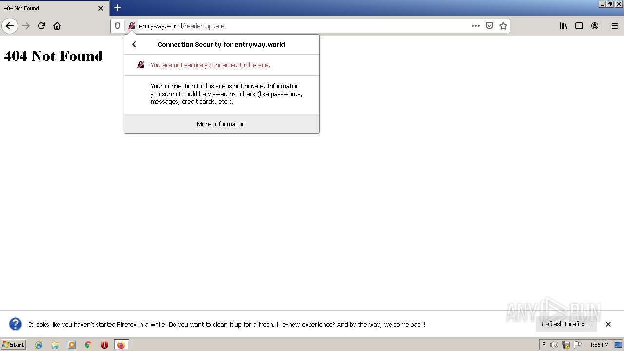The width and height of the screenshot is (624, 351).
Task: Go back to the previous page
Action: point(10,26)
